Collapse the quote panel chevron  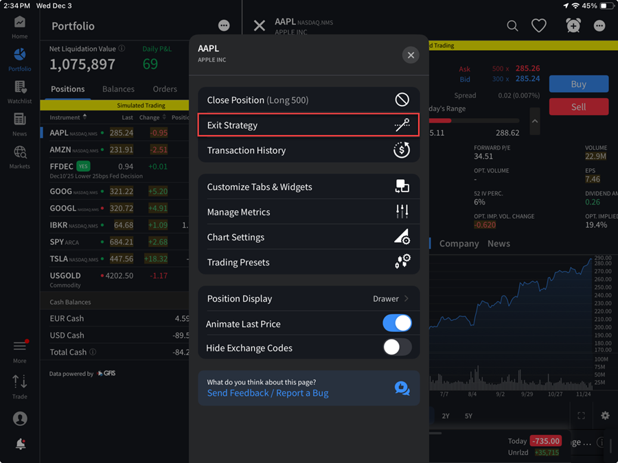pyautogui.click(x=534, y=121)
